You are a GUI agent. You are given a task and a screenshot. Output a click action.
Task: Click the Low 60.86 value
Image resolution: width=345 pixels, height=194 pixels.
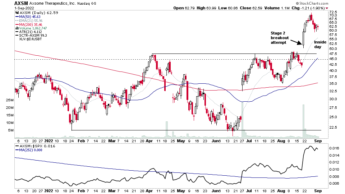tap(228, 8)
